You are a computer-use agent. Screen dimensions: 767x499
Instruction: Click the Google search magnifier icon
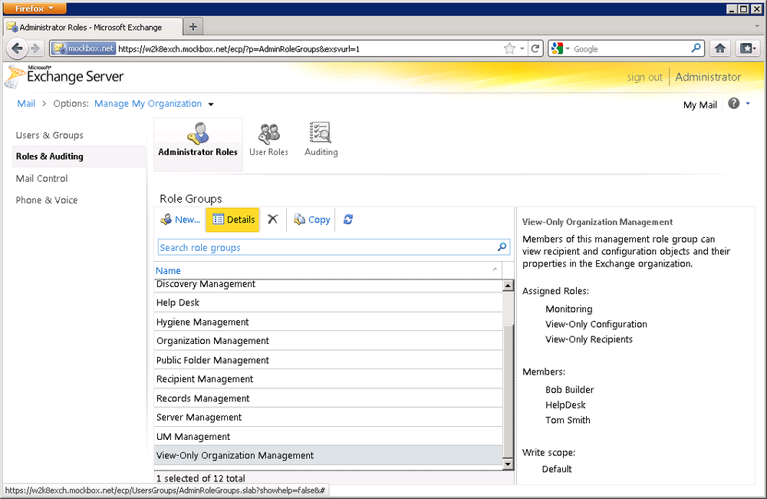[x=696, y=48]
